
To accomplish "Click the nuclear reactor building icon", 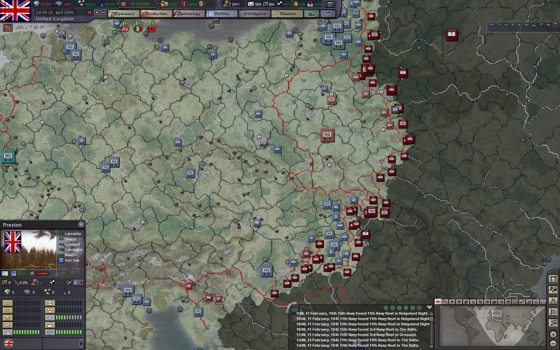I will (x=50, y=310).
